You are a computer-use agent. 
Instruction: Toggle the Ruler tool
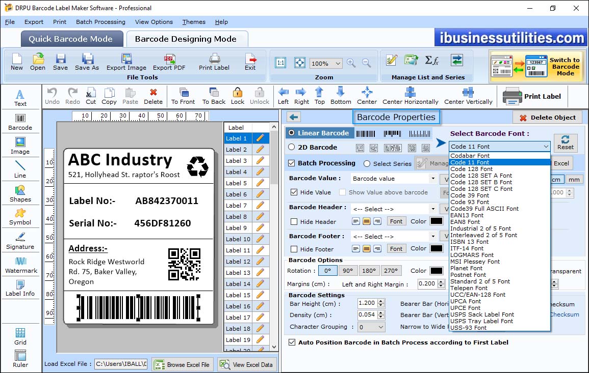pyautogui.click(x=20, y=359)
